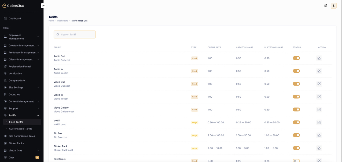Turn off the Sticker Pack status switch
The width and height of the screenshot is (342, 162).
click(296, 148)
